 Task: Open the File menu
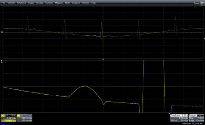point(3,3)
